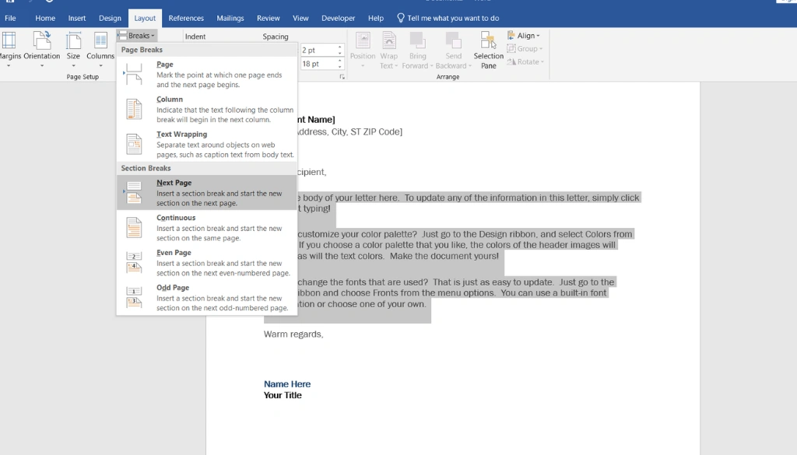Open Paragraph settings dialog launcher
This screenshot has width=797, height=455.
(342, 77)
